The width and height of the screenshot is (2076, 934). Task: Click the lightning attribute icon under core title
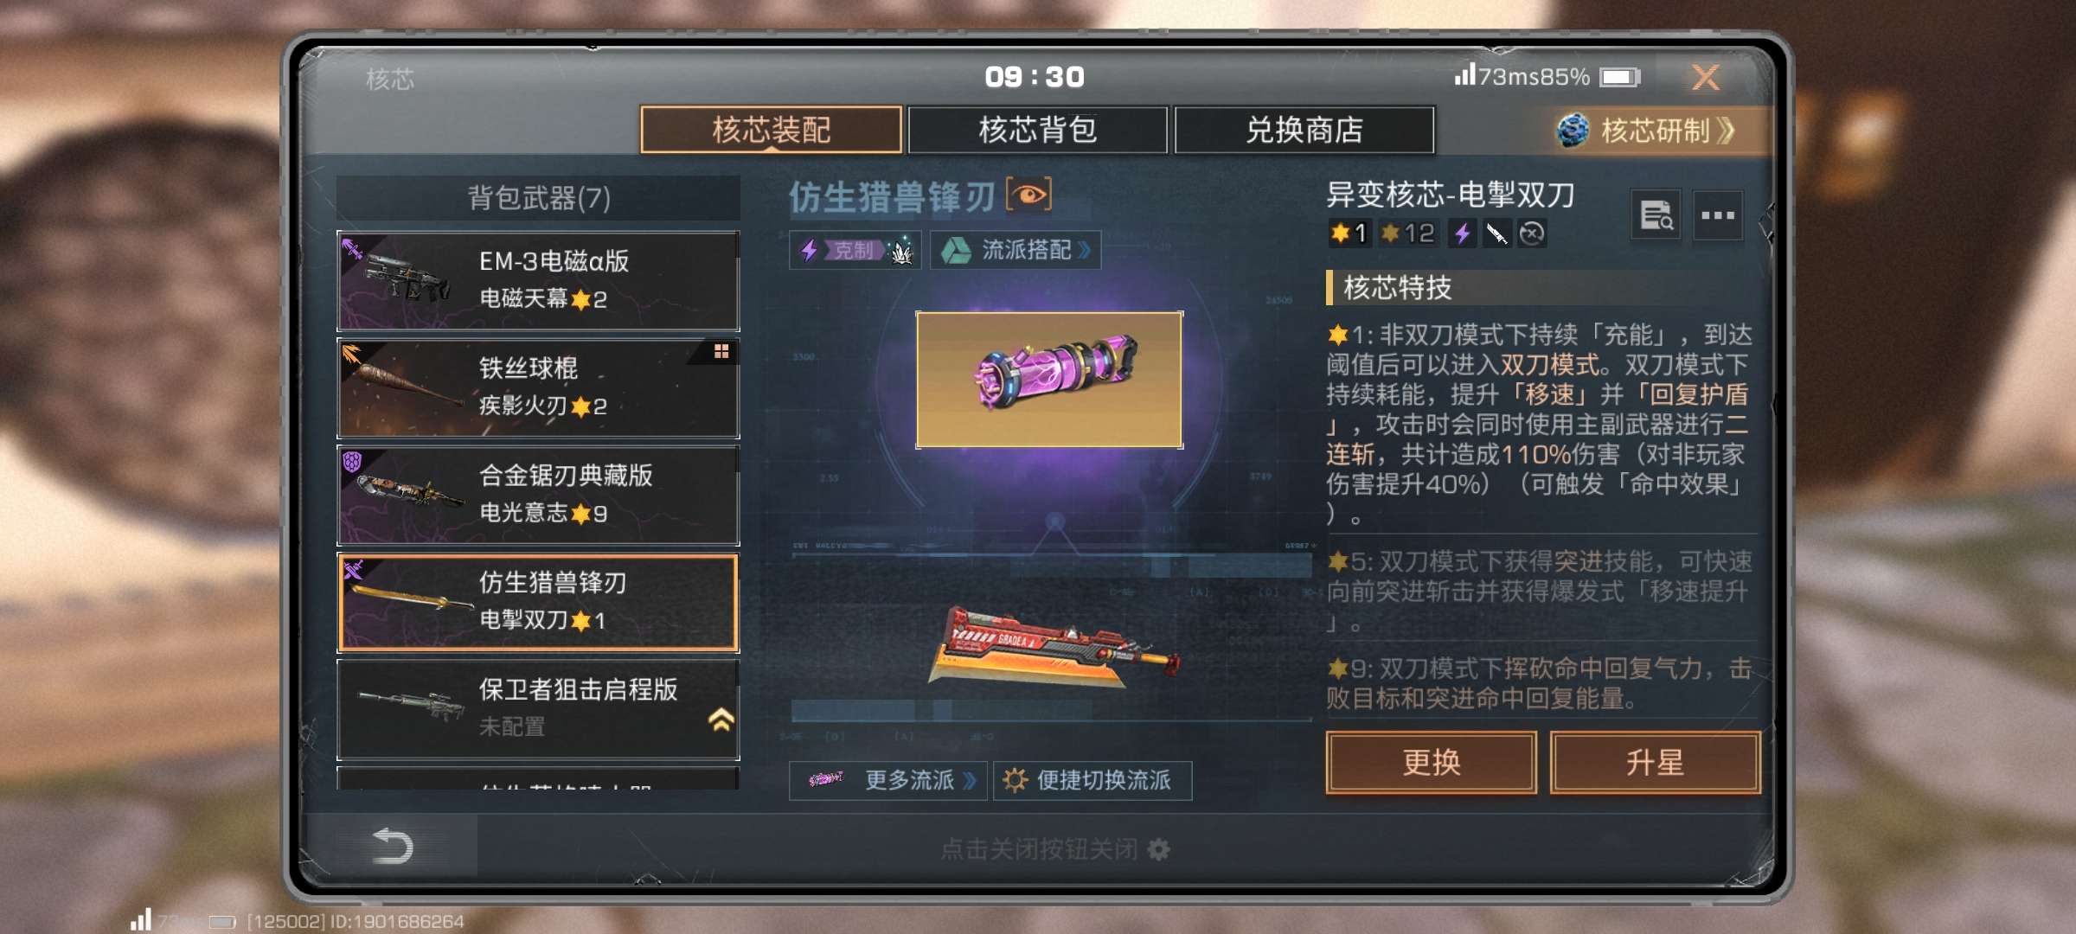click(1462, 233)
